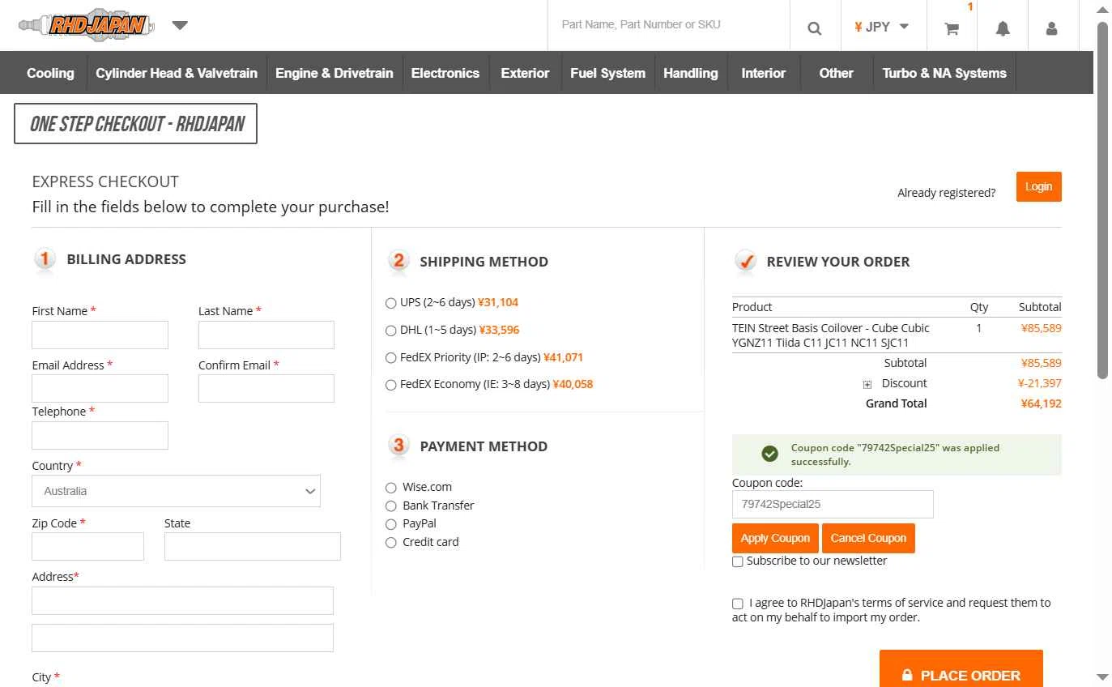Open the Country dropdown showing Australia
Image resolution: width=1112 pixels, height=687 pixels.
click(x=177, y=491)
